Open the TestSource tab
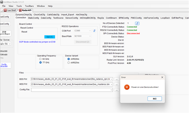Image resolution: width=189 pixels, height=113 pixels. [58, 18]
